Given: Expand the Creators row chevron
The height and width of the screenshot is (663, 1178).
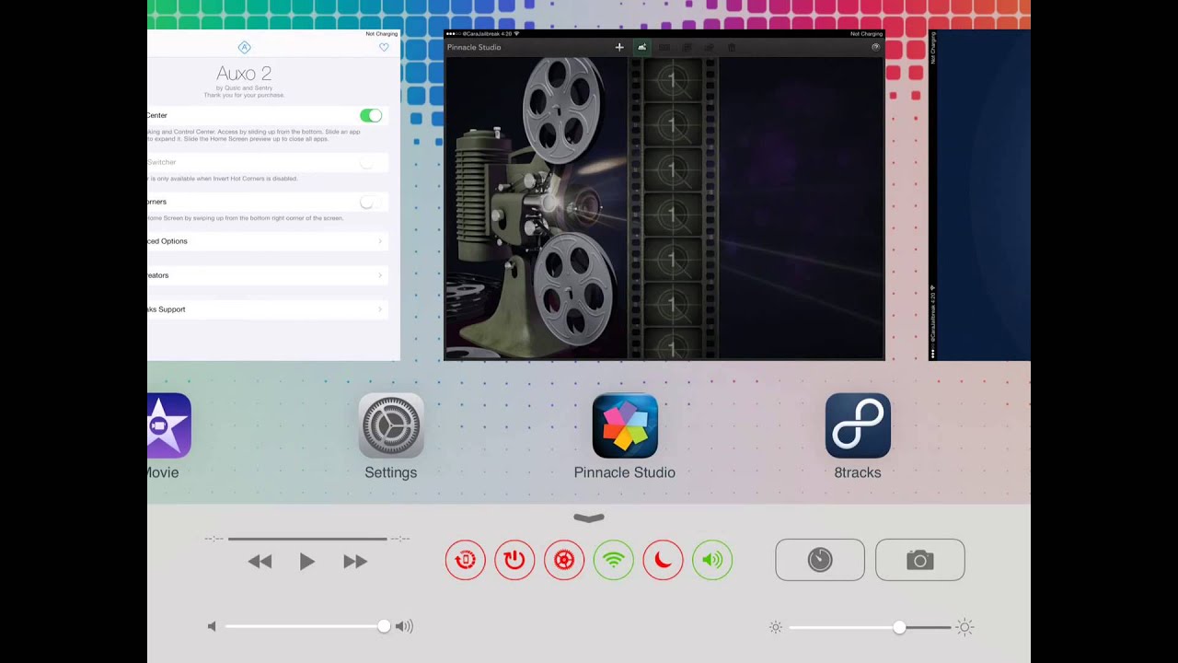Looking at the screenshot, I should tap(380, 275).
